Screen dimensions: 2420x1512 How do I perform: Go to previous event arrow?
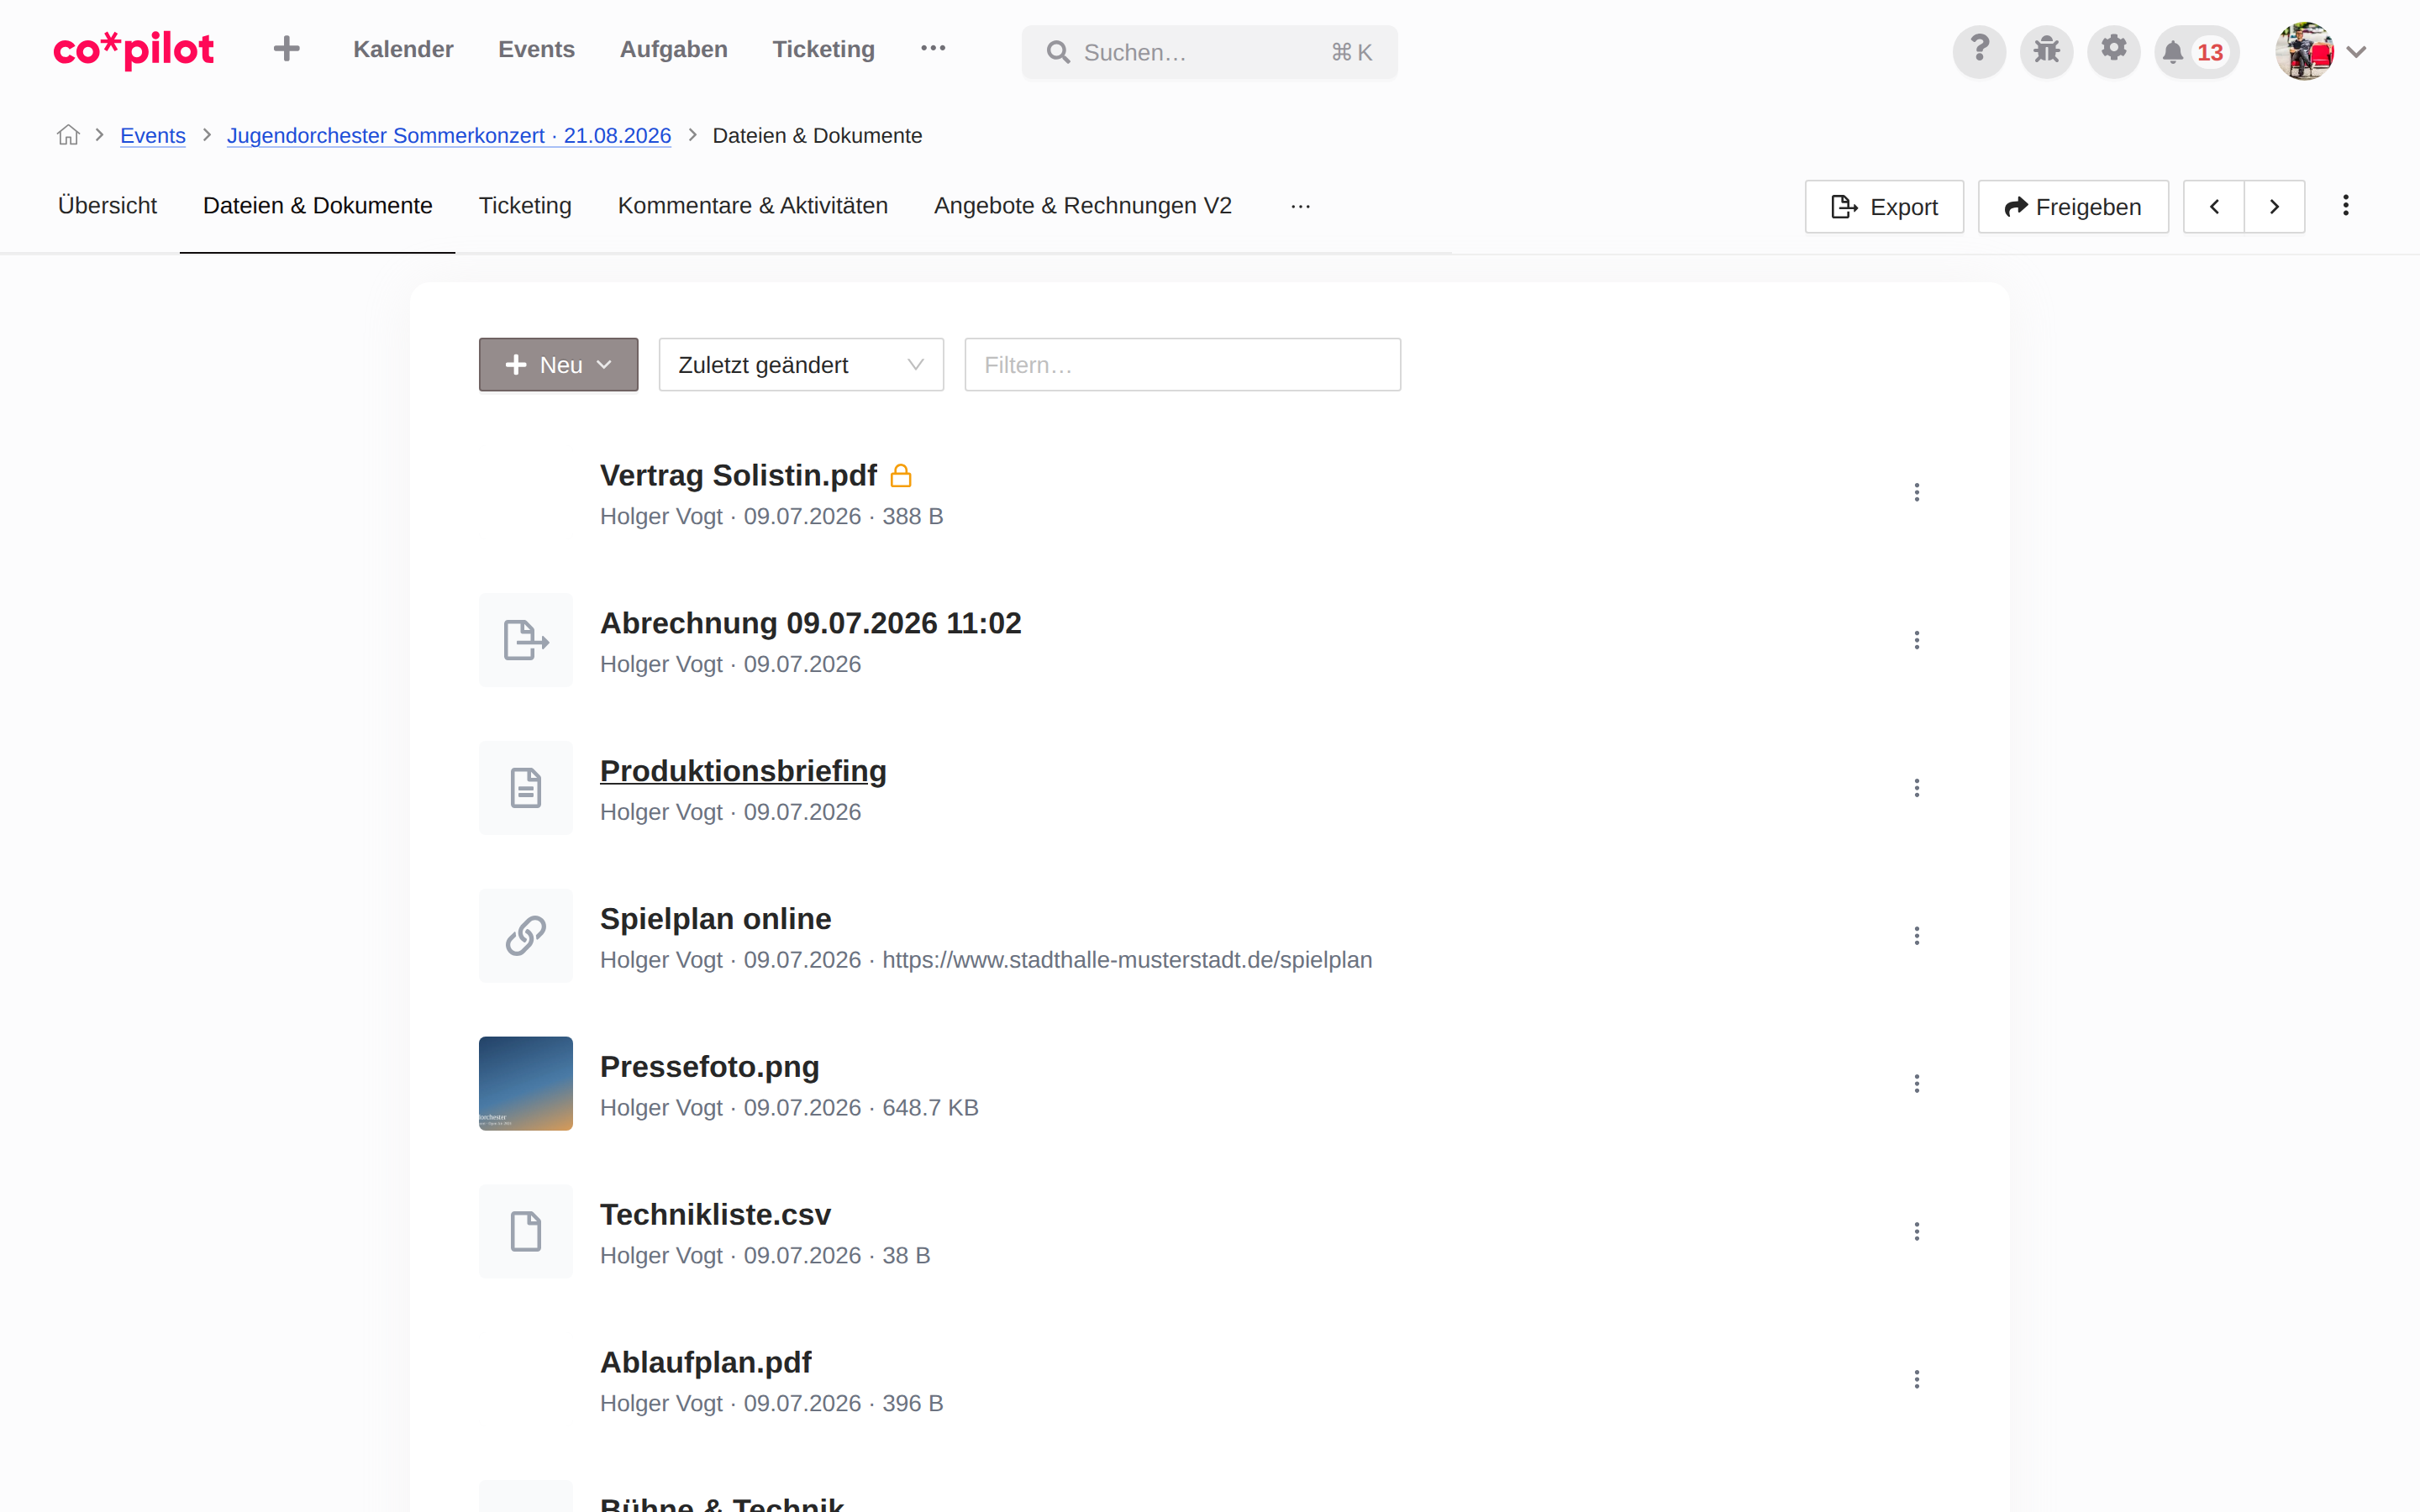(x=2214, y=207)
